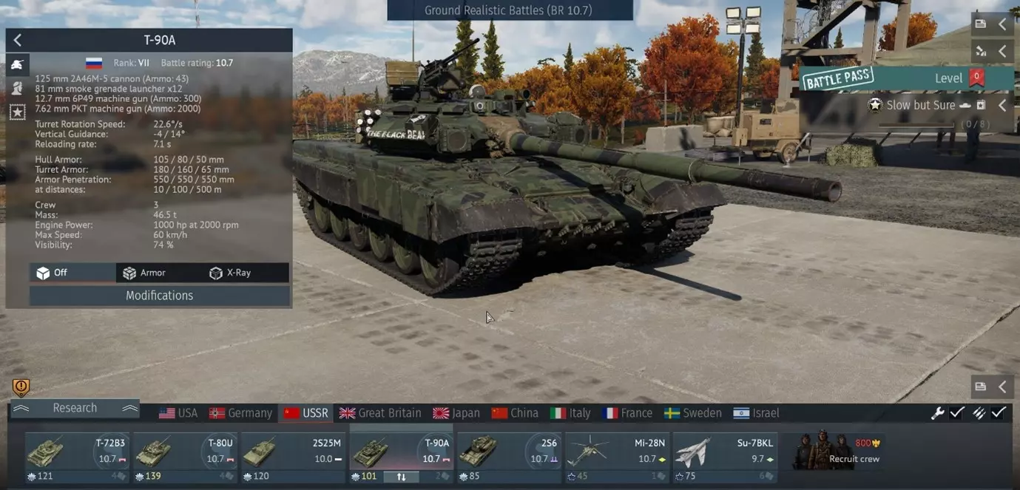Select the Japan nation tab
Viewport: 1020px width, 490px height.
456,413
